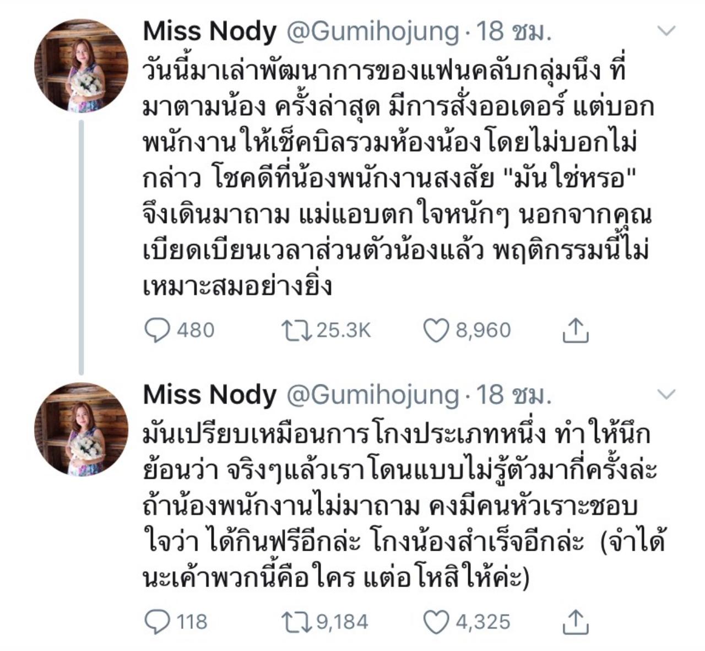Image resolution: width=705 pixels, height=651 pixels.
Task: Like the second tweet with 4,325 likes
Action: click(x=436, y=622)
